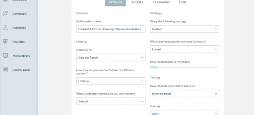Click the Dashboard icon in the sidebar
The height and width of the screenshot is (115, 254).
[x=5, y=1]
